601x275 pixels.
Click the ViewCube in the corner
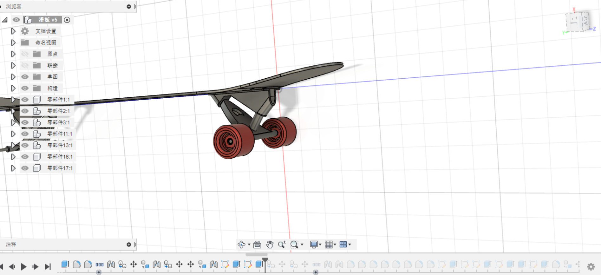click(x=578, y=22)
